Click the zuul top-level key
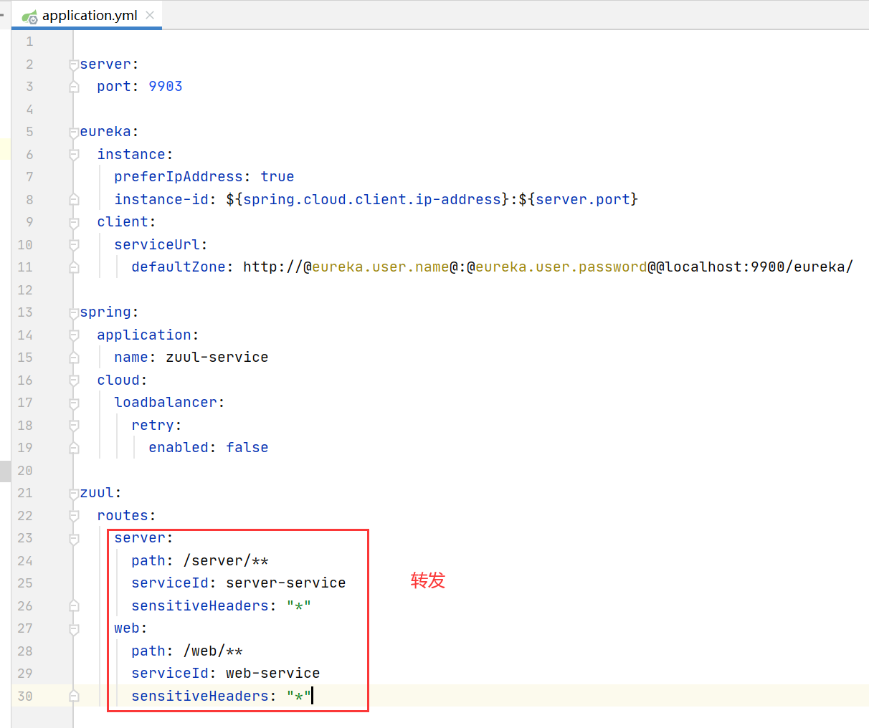 point(97,493)
